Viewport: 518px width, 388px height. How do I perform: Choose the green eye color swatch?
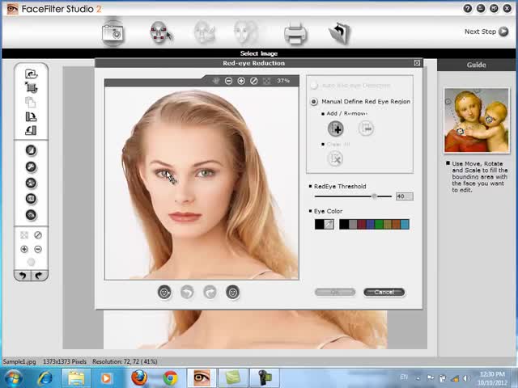379,225
